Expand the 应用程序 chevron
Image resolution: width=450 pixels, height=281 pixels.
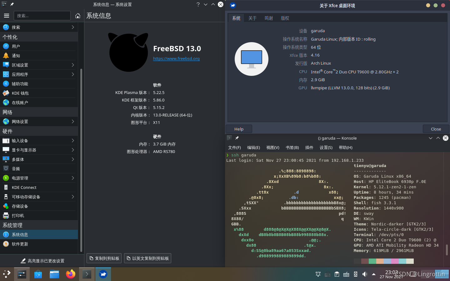click(x=73, y=74)
